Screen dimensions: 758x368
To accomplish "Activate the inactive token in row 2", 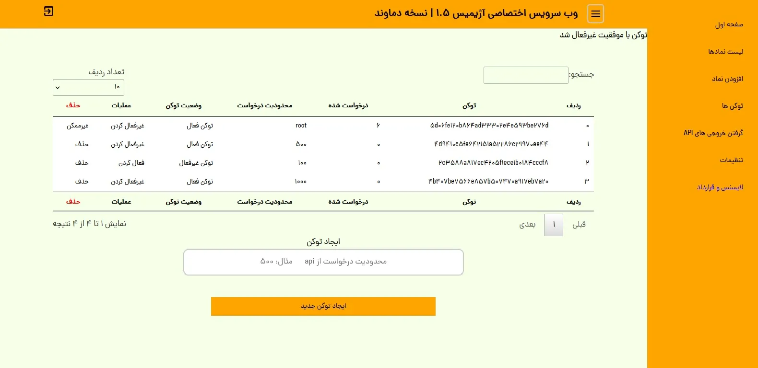I will point(131,163).
